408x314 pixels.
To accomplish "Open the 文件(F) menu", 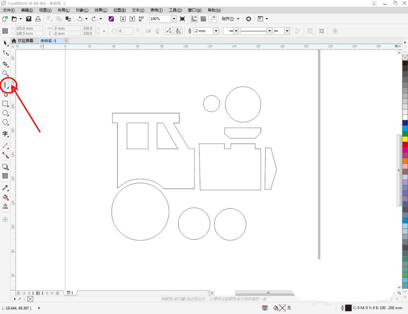I will [x=9, y=10].
